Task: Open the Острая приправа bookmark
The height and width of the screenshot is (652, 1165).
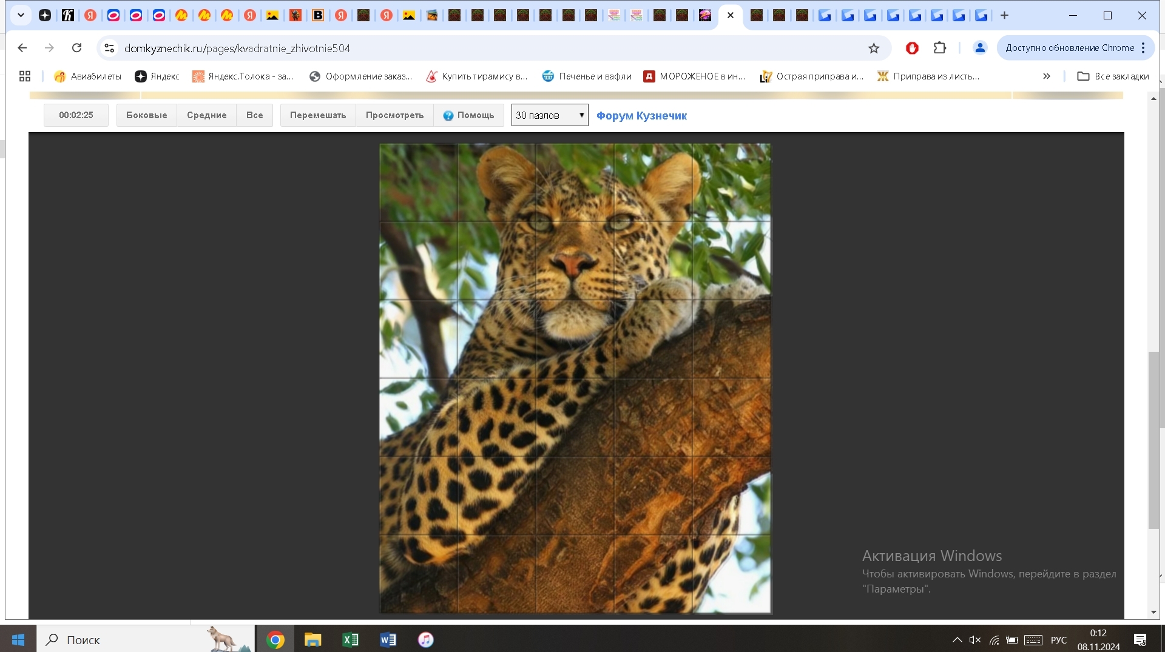Action: (x=812, y=76)
